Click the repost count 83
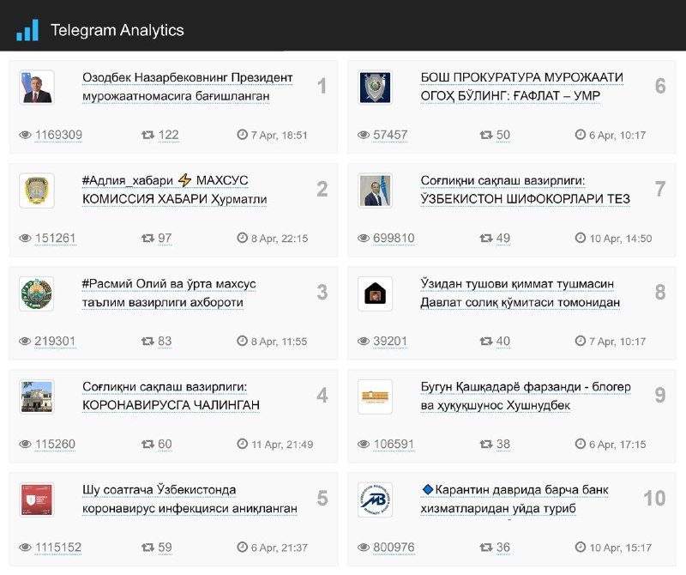 click(165, 342)
